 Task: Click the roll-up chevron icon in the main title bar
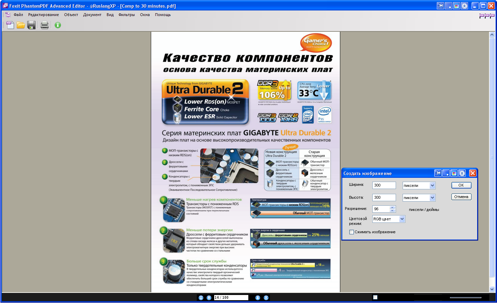(465, 6)
